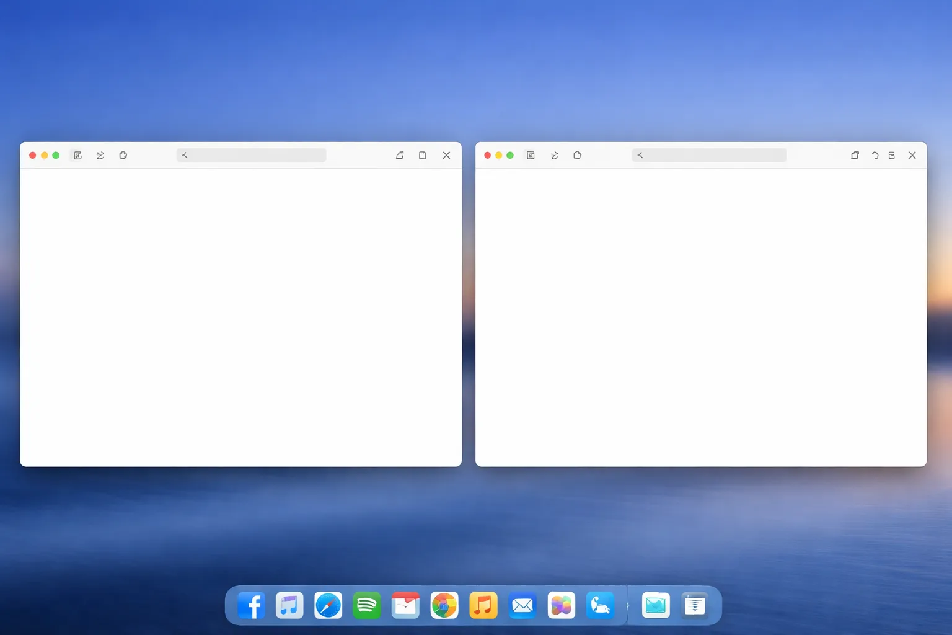Click the palette-like round icon in left window
Image resolution: width=952 pixels, height=635 pixels.
[x=123, y=156]
